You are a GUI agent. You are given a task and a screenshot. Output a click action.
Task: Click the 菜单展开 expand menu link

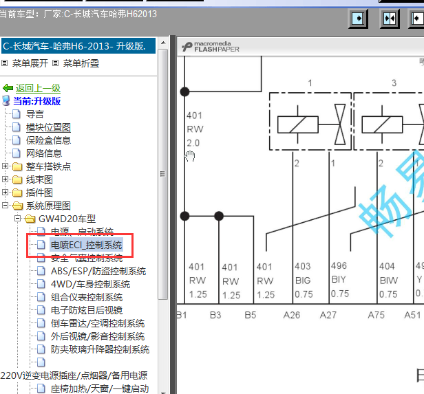tap(30, 63)
